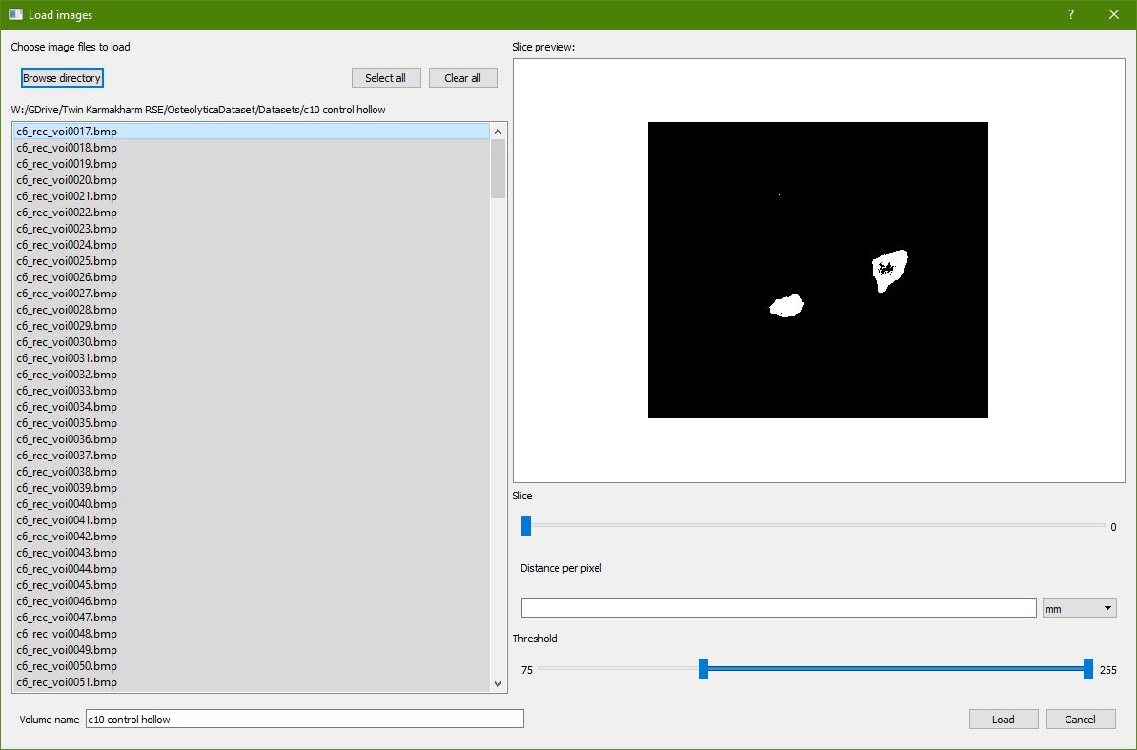Select file c6_rec_voi0047.bmp

pos(251,618)
